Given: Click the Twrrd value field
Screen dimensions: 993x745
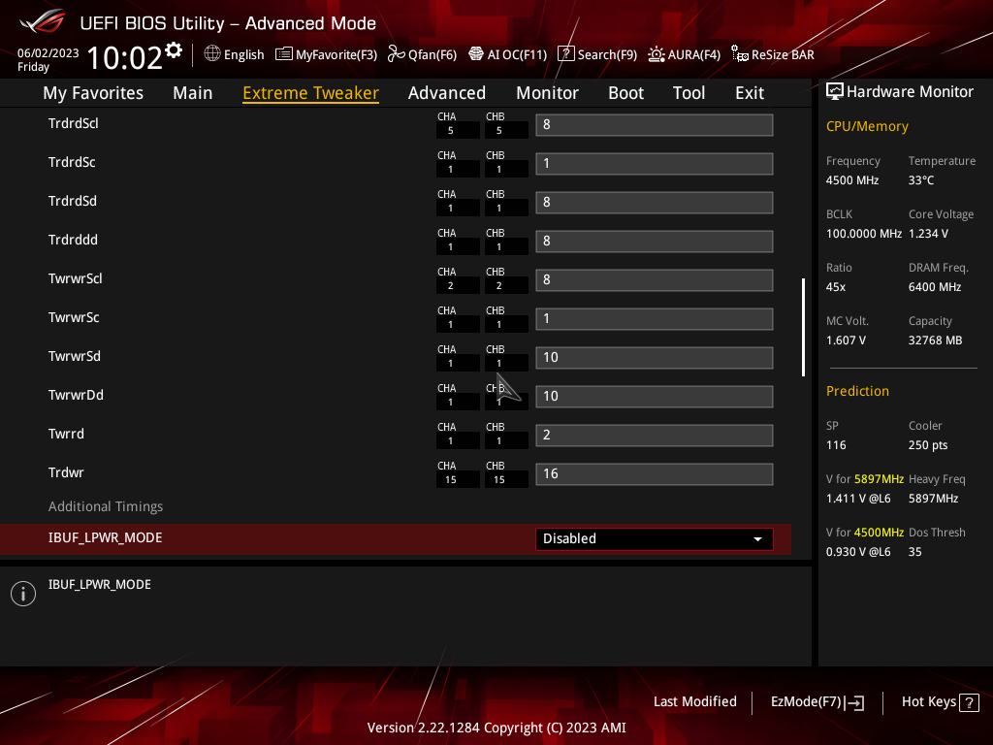Looking at the screenshot, I should pyautogui.click(x=655, y=436).
